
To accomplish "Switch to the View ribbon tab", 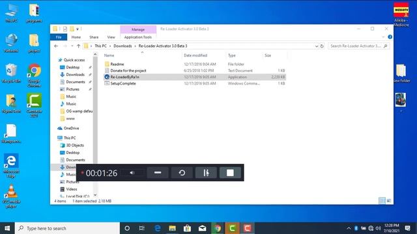I will (111, 37).
